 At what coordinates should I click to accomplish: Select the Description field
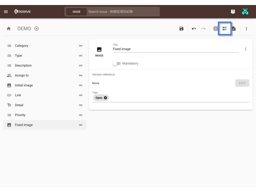click(45, 66)
